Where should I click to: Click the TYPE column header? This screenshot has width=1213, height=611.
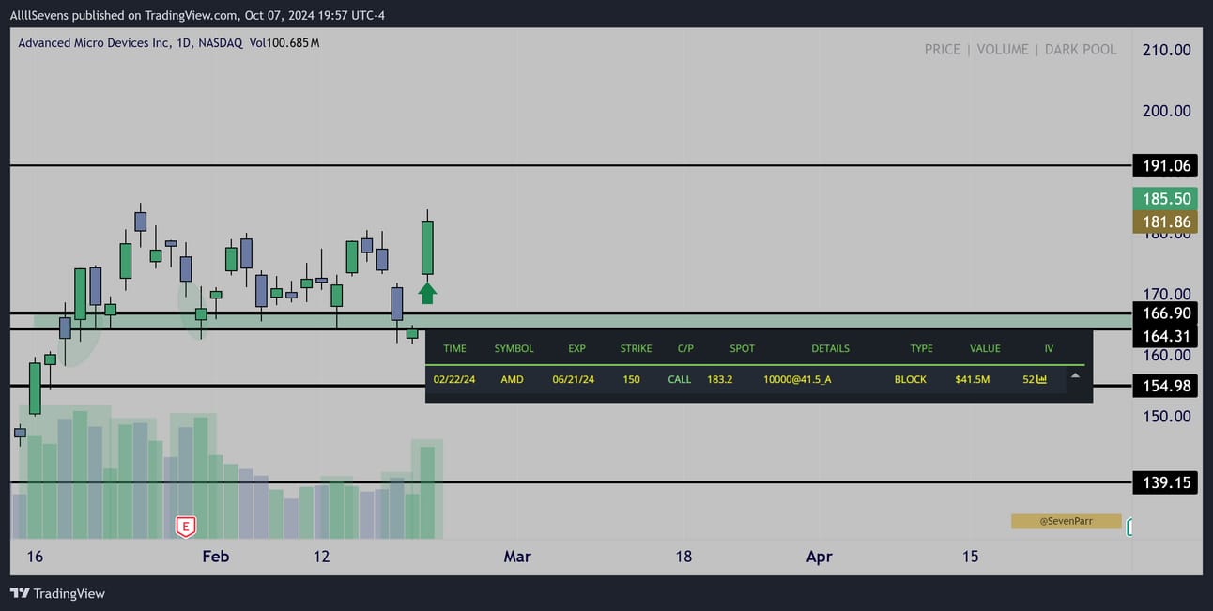point(921,348)
